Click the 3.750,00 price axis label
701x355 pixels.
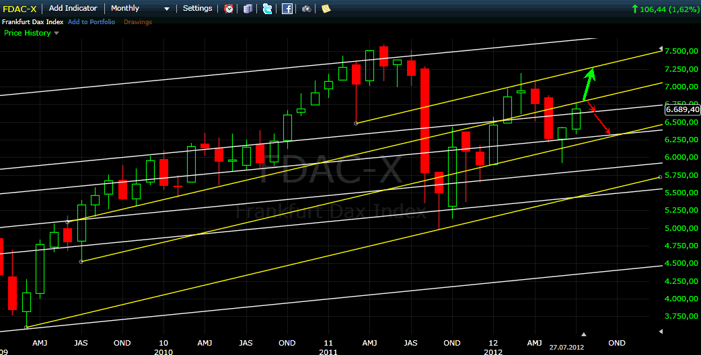(x=681, y=317)
